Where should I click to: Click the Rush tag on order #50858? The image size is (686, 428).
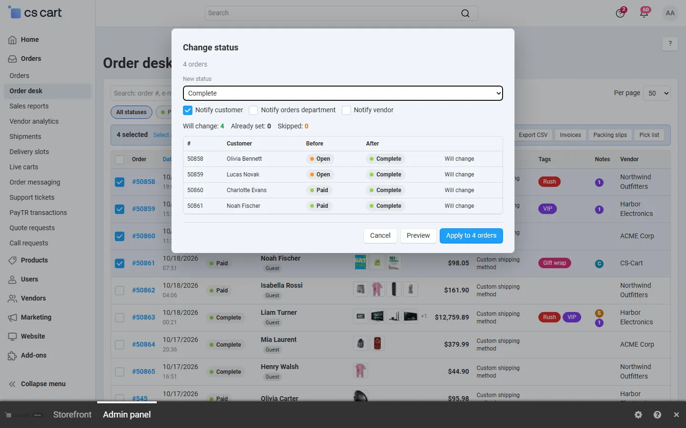pyautogui.click(x=549, y=182)
